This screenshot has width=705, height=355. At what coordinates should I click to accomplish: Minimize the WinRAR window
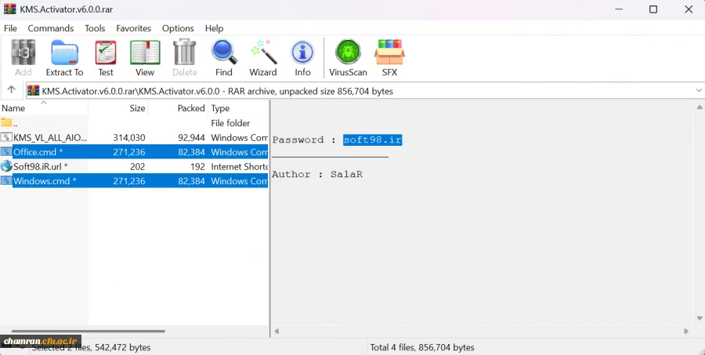click(x=619, y=9)
